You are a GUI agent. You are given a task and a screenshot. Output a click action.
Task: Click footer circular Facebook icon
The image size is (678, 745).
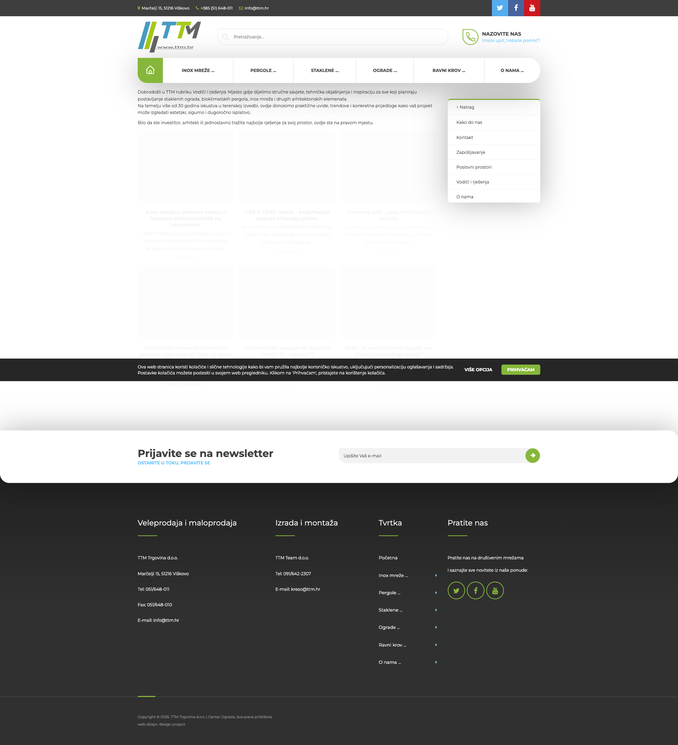[476, 590]
